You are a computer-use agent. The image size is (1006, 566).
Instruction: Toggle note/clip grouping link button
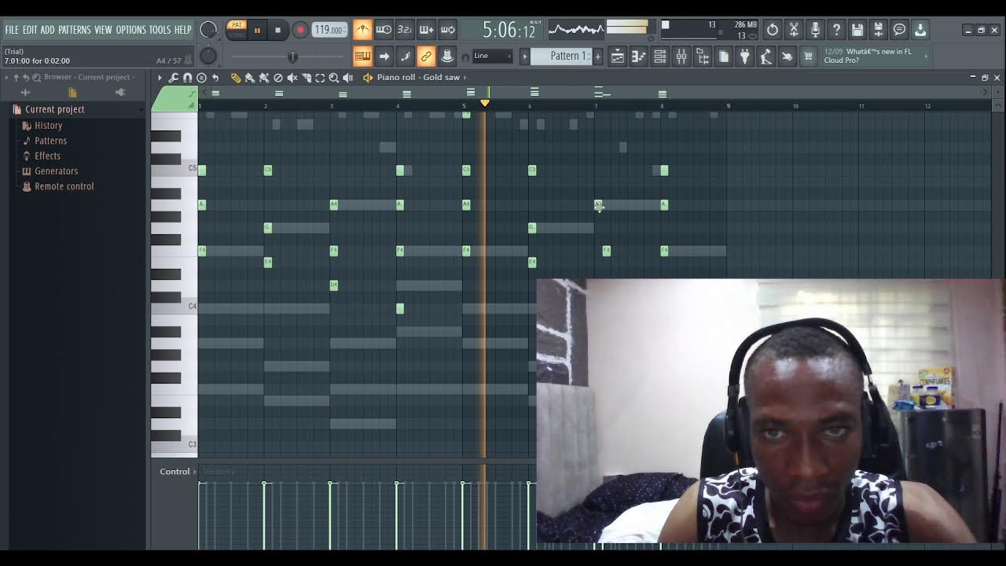click(426, 56)
